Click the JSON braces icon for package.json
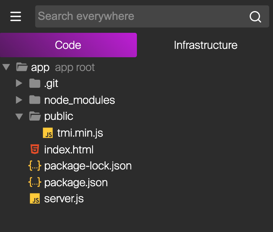The image size is (273, 232). click(x=34, y=182)
